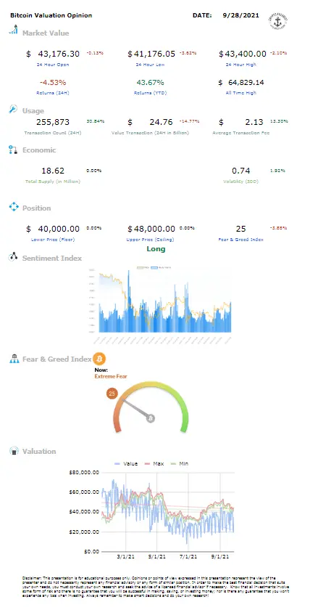318x610 pixels.
Task: Click the orange 25 badge on the gauge
Action: click(x=112, y=394)
